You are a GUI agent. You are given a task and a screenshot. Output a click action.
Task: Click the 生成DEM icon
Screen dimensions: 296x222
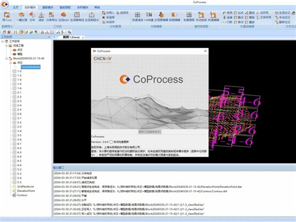click(x=63, y=17)
